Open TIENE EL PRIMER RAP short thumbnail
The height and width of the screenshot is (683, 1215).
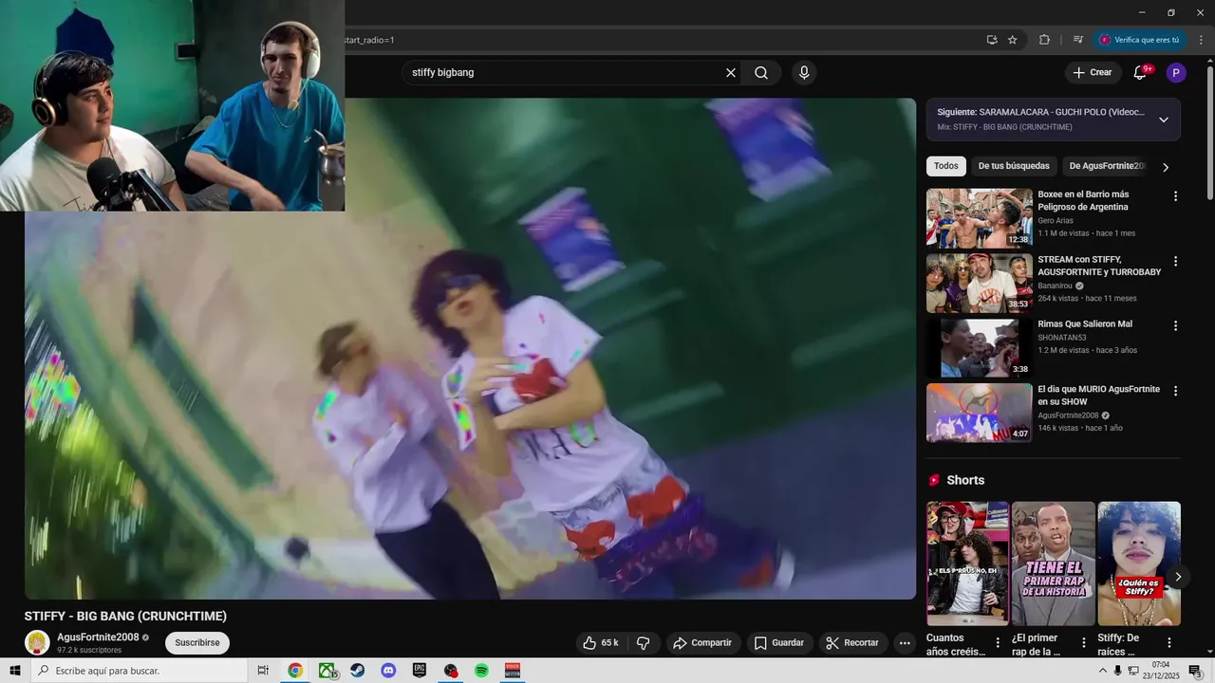click(x=1054, y=563)
